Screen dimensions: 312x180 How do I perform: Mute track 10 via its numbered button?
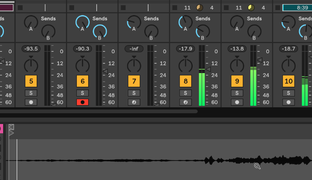point(288,81)
